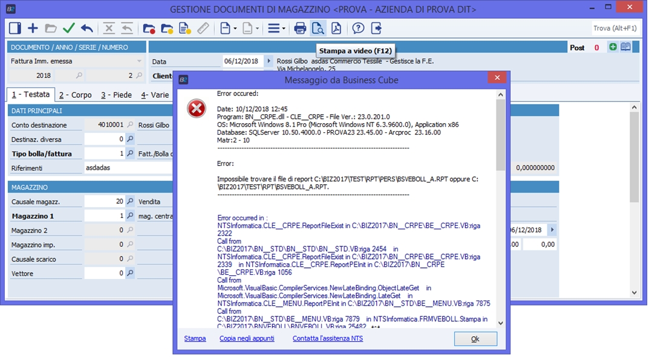Click the grayed-out X row icon
Image resolution: width=658 pixels, height=358 pixels.
(x=109, y=28)
